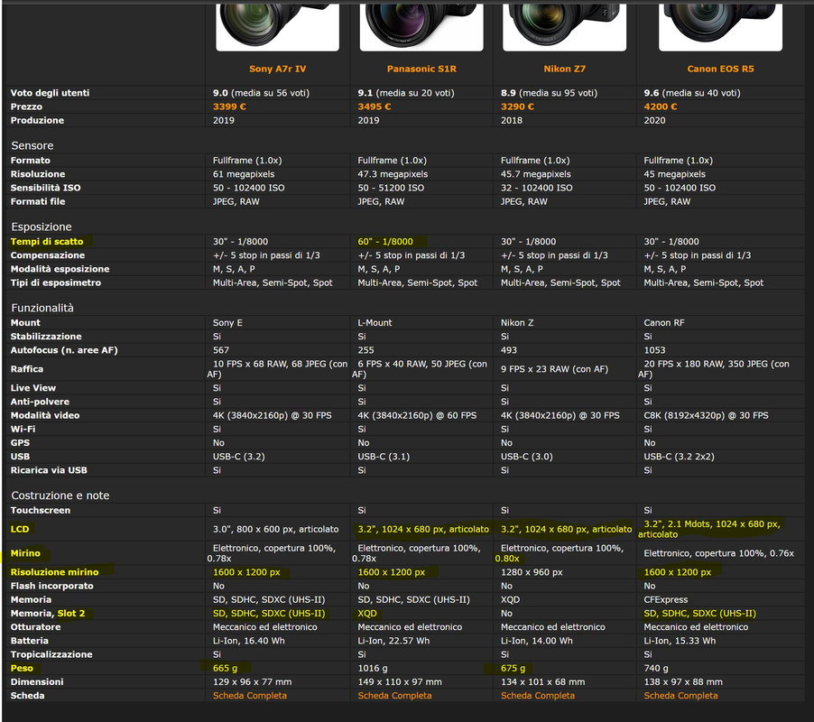
Task: Click the 'Costruzione e note' section heading
Action: (60, 495)
